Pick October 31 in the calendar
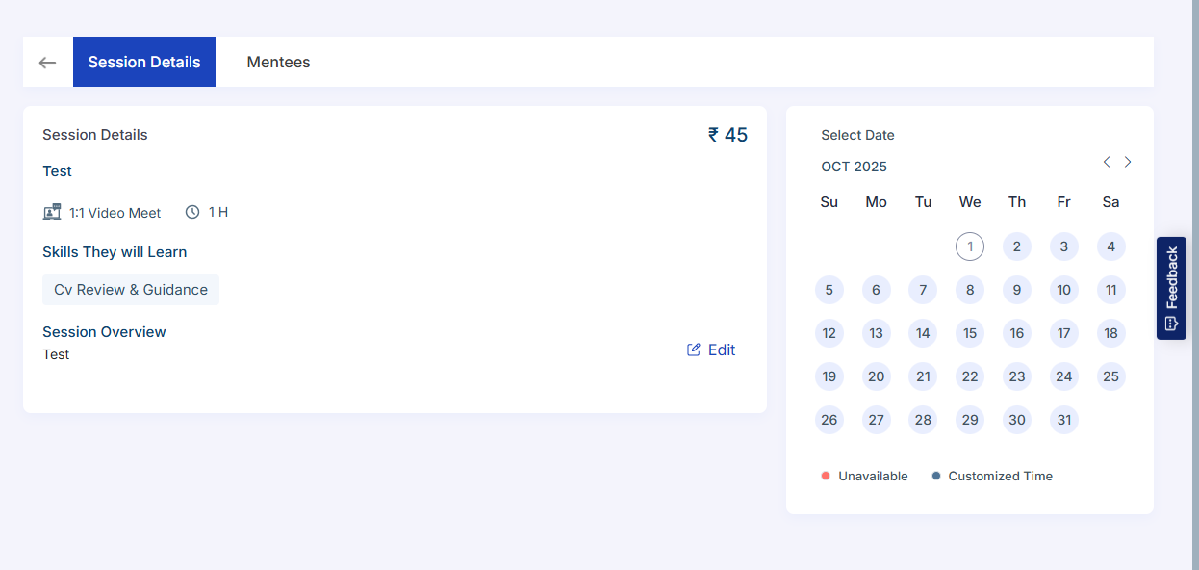Image resolution: width=1199 pixels, height=570 pixels. point(1063,420)
